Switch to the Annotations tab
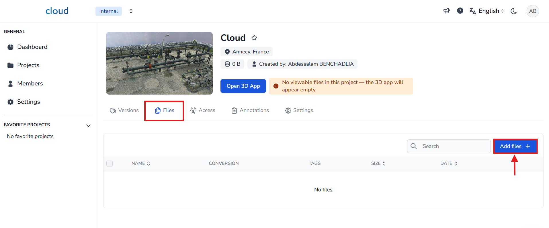 [250, 111]
